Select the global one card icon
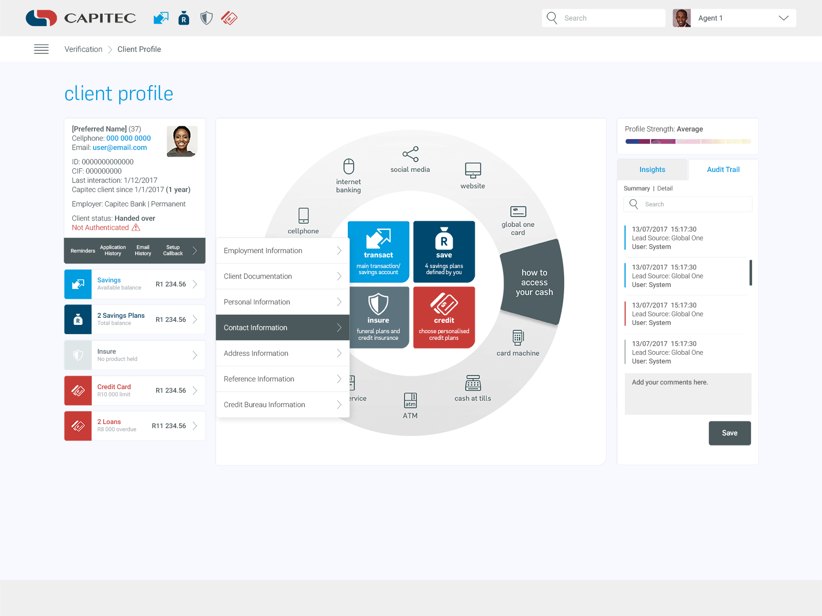822x616 pixels. pyautogui.click(x=518, y=211)
